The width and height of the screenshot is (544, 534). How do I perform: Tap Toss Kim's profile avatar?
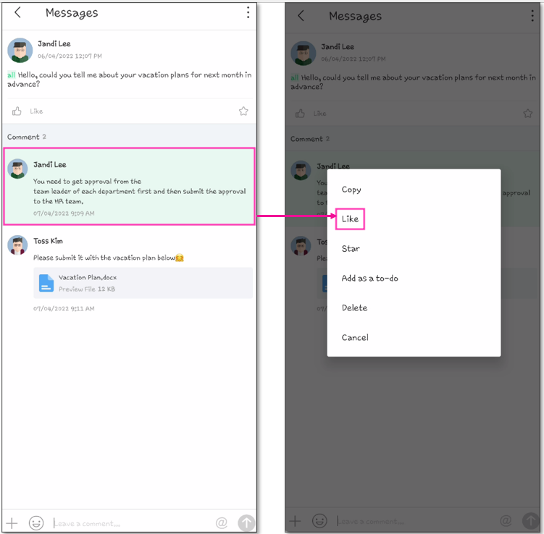coord(18,245)
